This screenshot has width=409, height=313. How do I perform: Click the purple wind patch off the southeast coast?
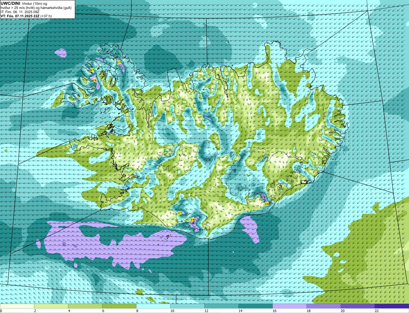(250, 229)
